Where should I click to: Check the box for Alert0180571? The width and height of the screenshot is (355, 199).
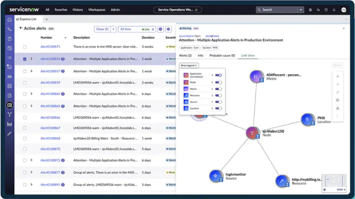pyautogui.click(x=25, y=47)
